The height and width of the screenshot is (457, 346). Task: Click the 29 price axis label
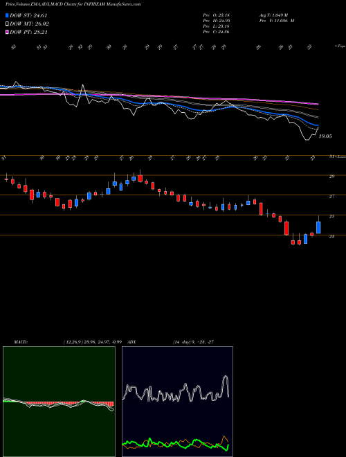331,176
